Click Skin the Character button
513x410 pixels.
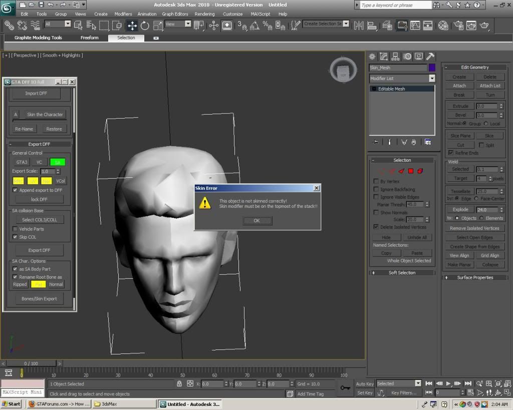click(45, 115)
